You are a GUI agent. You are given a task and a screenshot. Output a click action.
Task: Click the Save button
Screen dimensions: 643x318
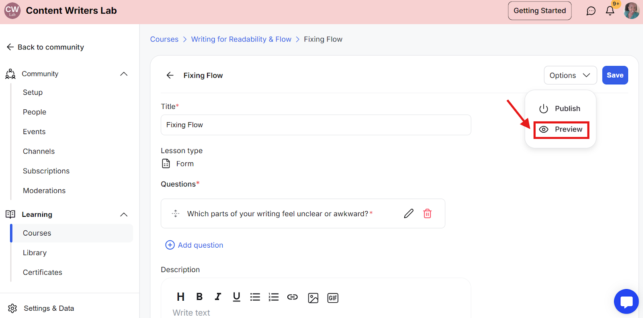click(615, 75)
